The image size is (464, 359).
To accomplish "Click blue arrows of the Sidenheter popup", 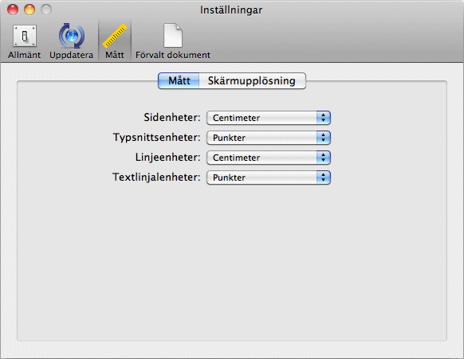I will click(323, 118).
